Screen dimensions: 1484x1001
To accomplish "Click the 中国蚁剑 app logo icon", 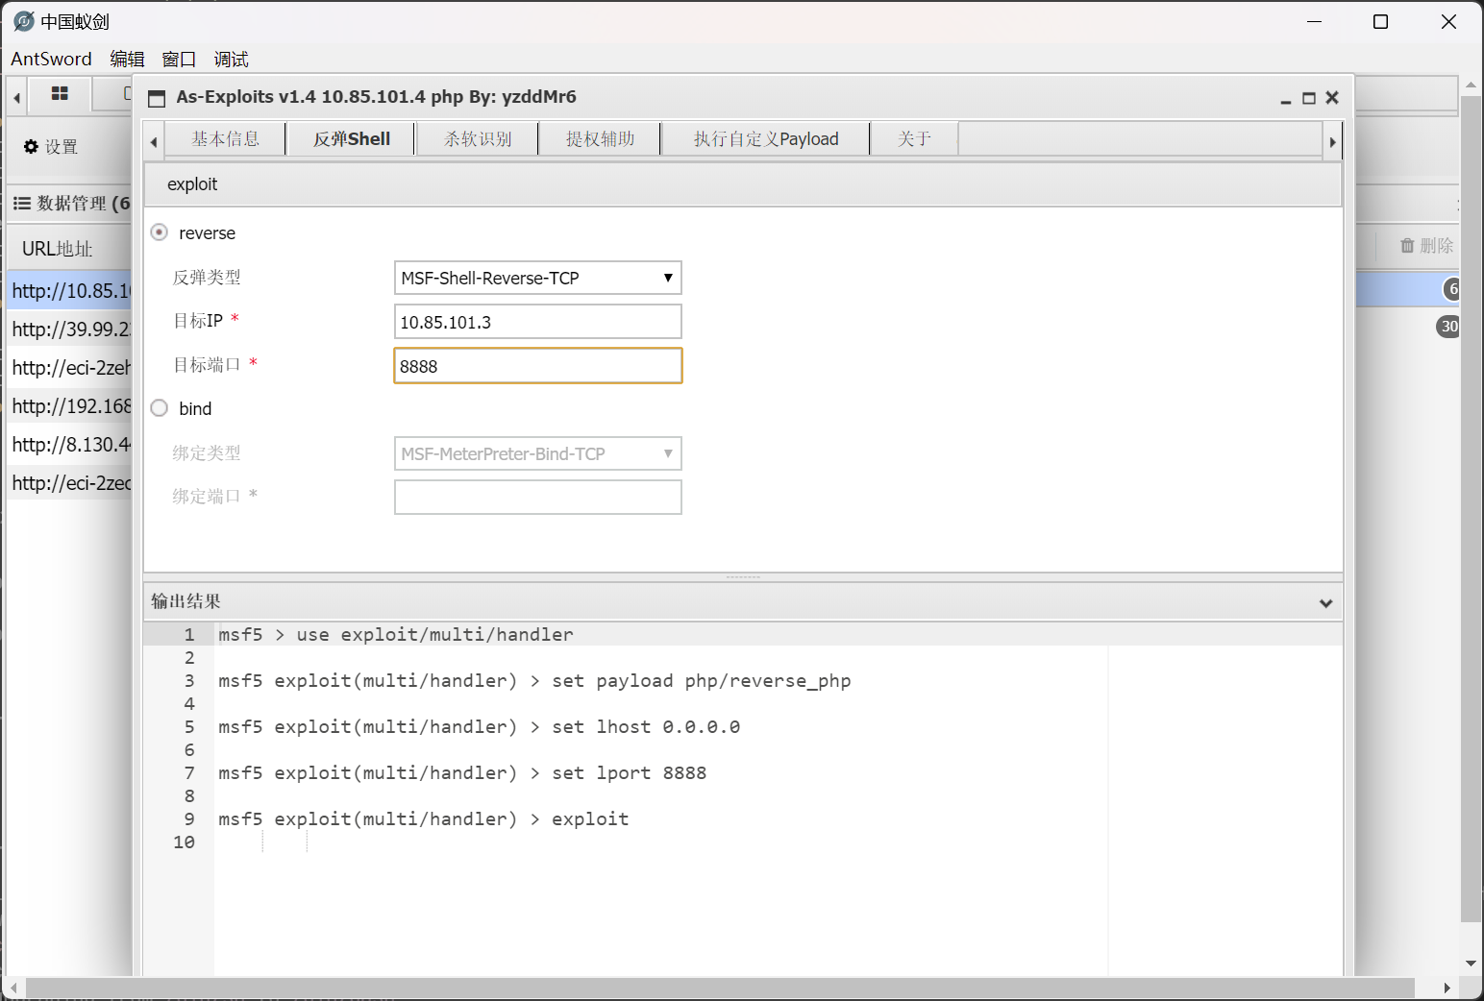I will [x=24, y=21].
